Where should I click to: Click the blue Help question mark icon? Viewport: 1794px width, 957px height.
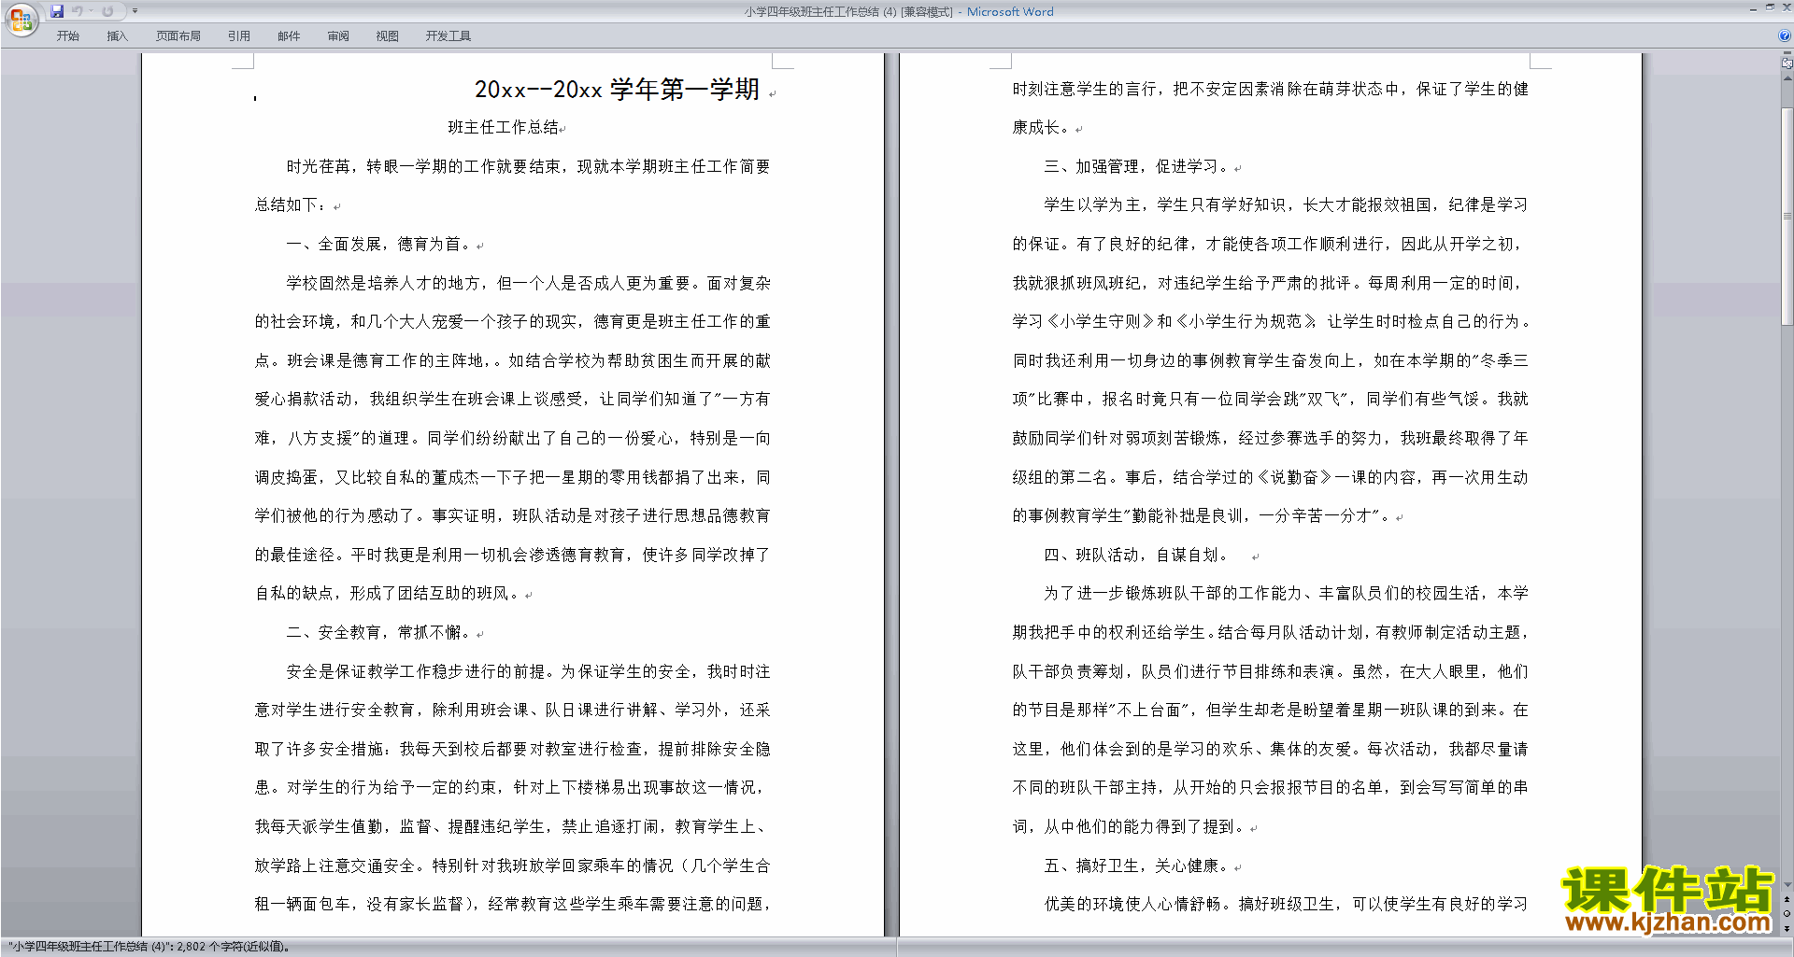pos(1785,35)
